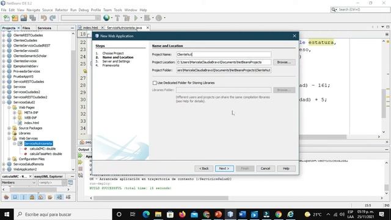This screenshot has width=391, height=220.
Task: Click the Windows search box
Action: point(64,215)
